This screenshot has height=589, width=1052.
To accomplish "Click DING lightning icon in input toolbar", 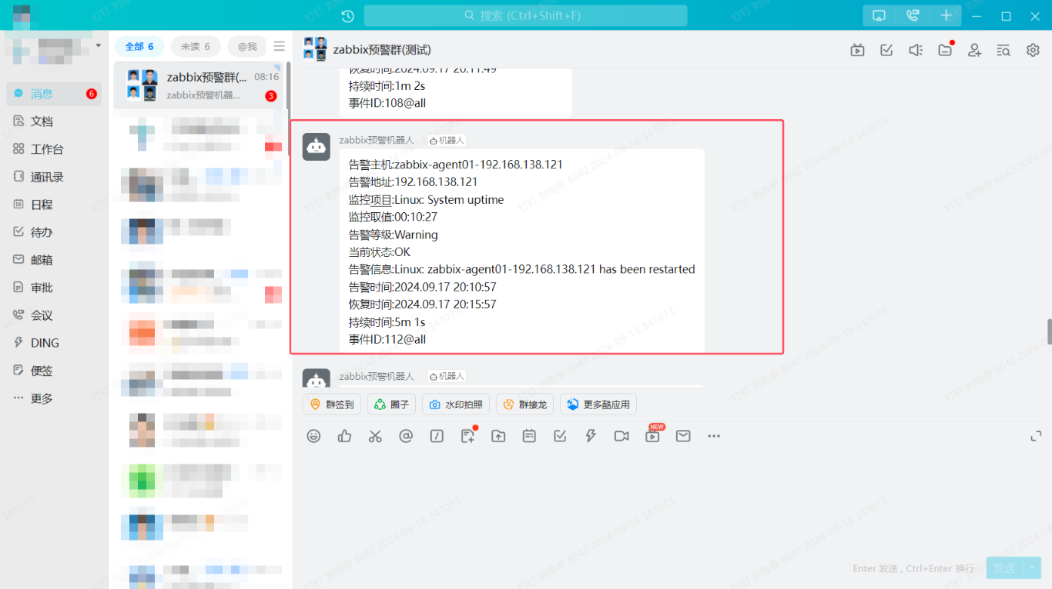I will coord(591,436).
